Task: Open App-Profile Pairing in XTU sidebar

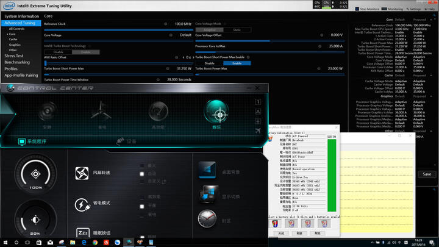Action: 21,76
